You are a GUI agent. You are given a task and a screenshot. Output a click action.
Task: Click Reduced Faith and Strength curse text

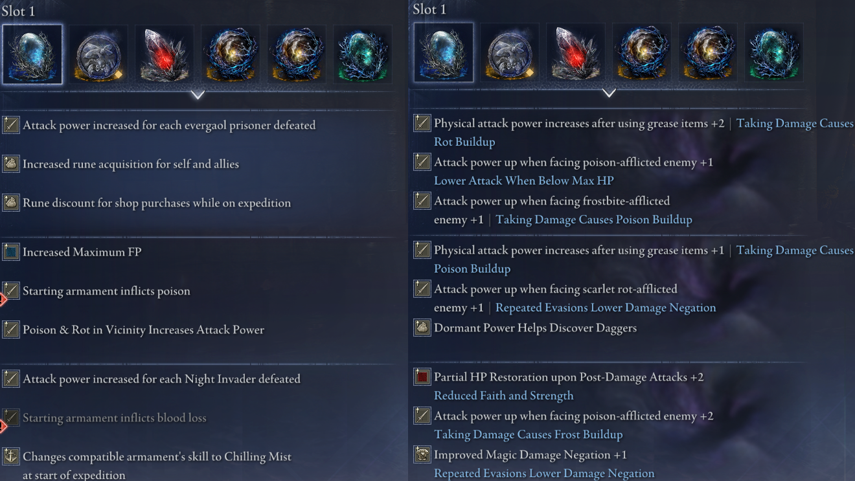(504, 396)
